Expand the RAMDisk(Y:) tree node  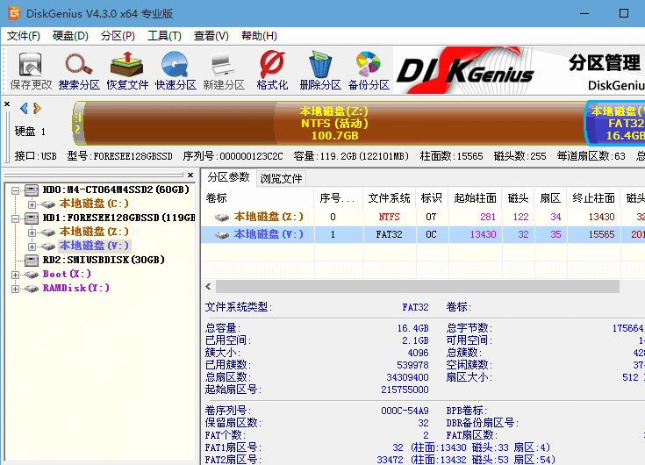(16, 289)
